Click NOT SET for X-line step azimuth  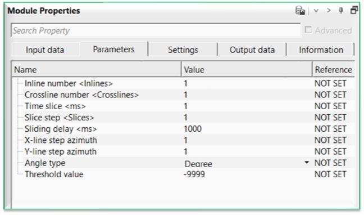pos(330,140)
